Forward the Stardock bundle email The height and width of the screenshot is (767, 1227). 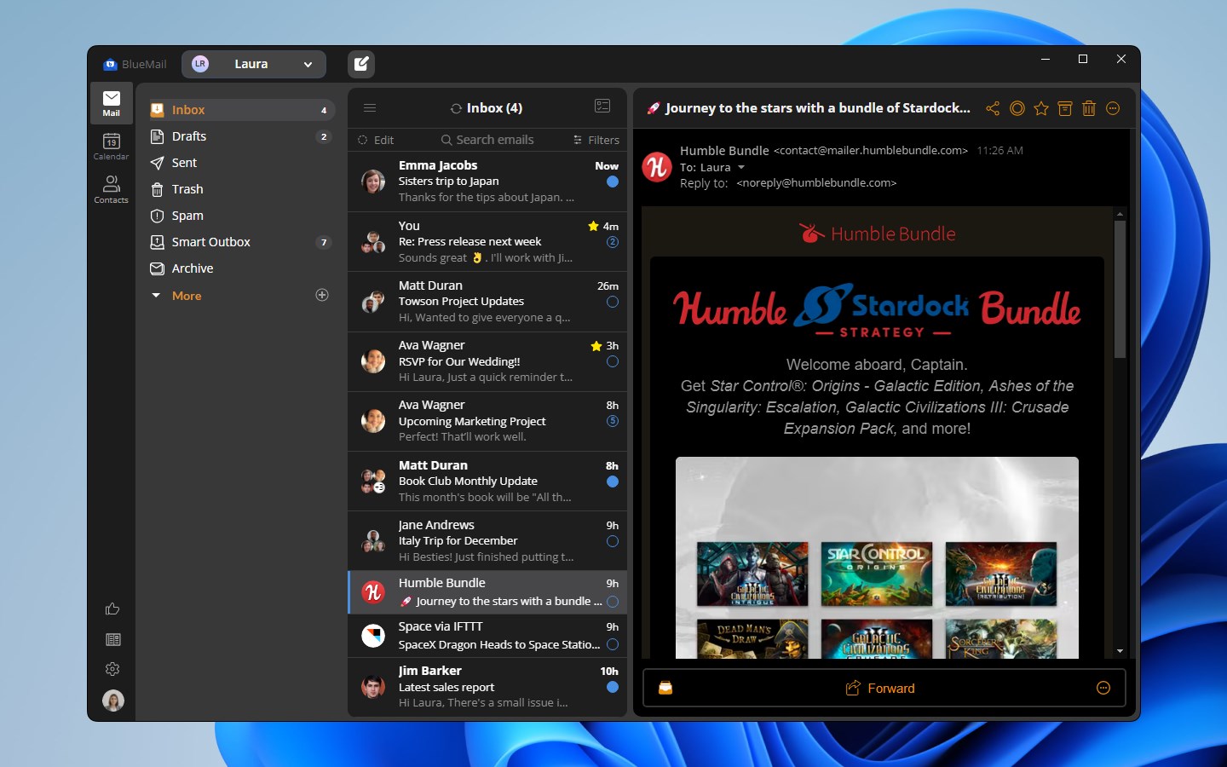click(x=879, y=688)
